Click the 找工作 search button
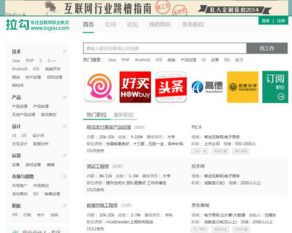 point(267,48)
